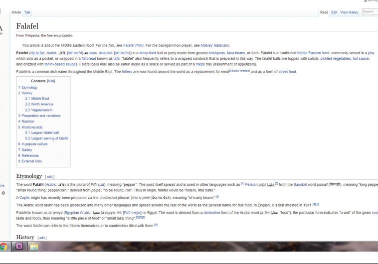This screenshot has height=264, width=378.
Task: Open the View history tab
Action: (349, 12)
